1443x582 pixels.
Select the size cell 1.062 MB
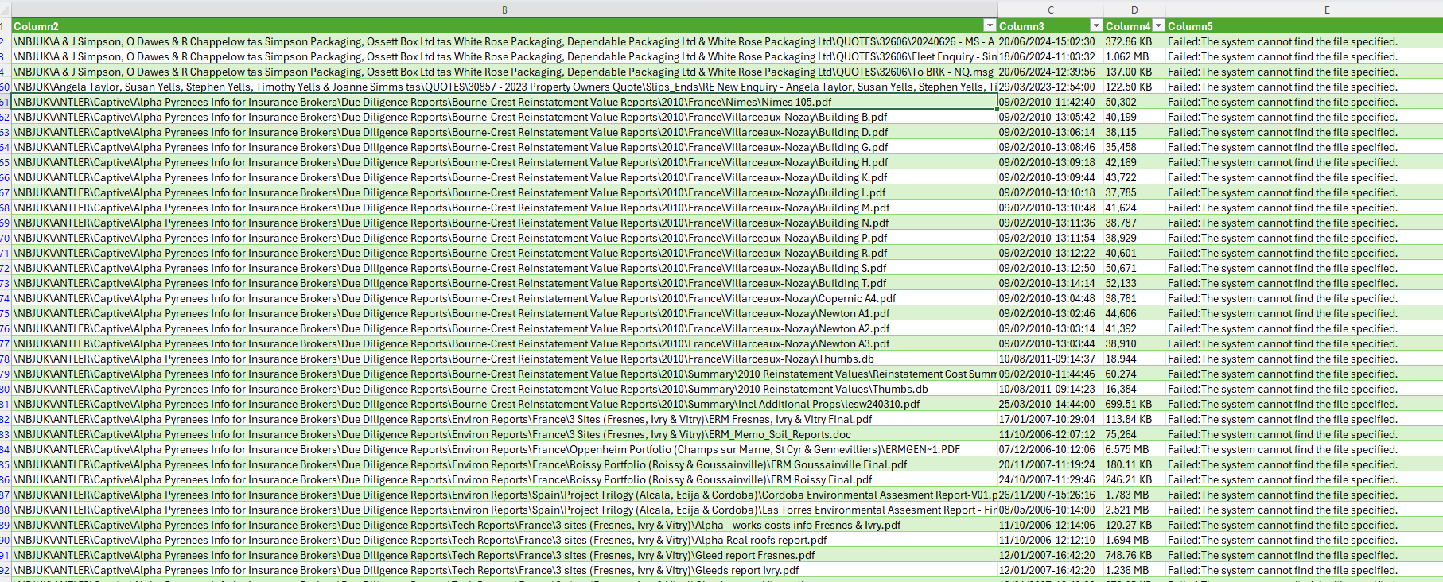click(1135, 56)
